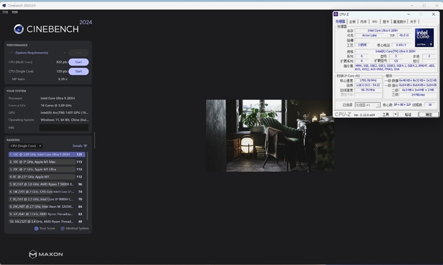Click the Cinebench sphere logo in header
Viewport: 443px width, 265px height.
pos(19,29)
